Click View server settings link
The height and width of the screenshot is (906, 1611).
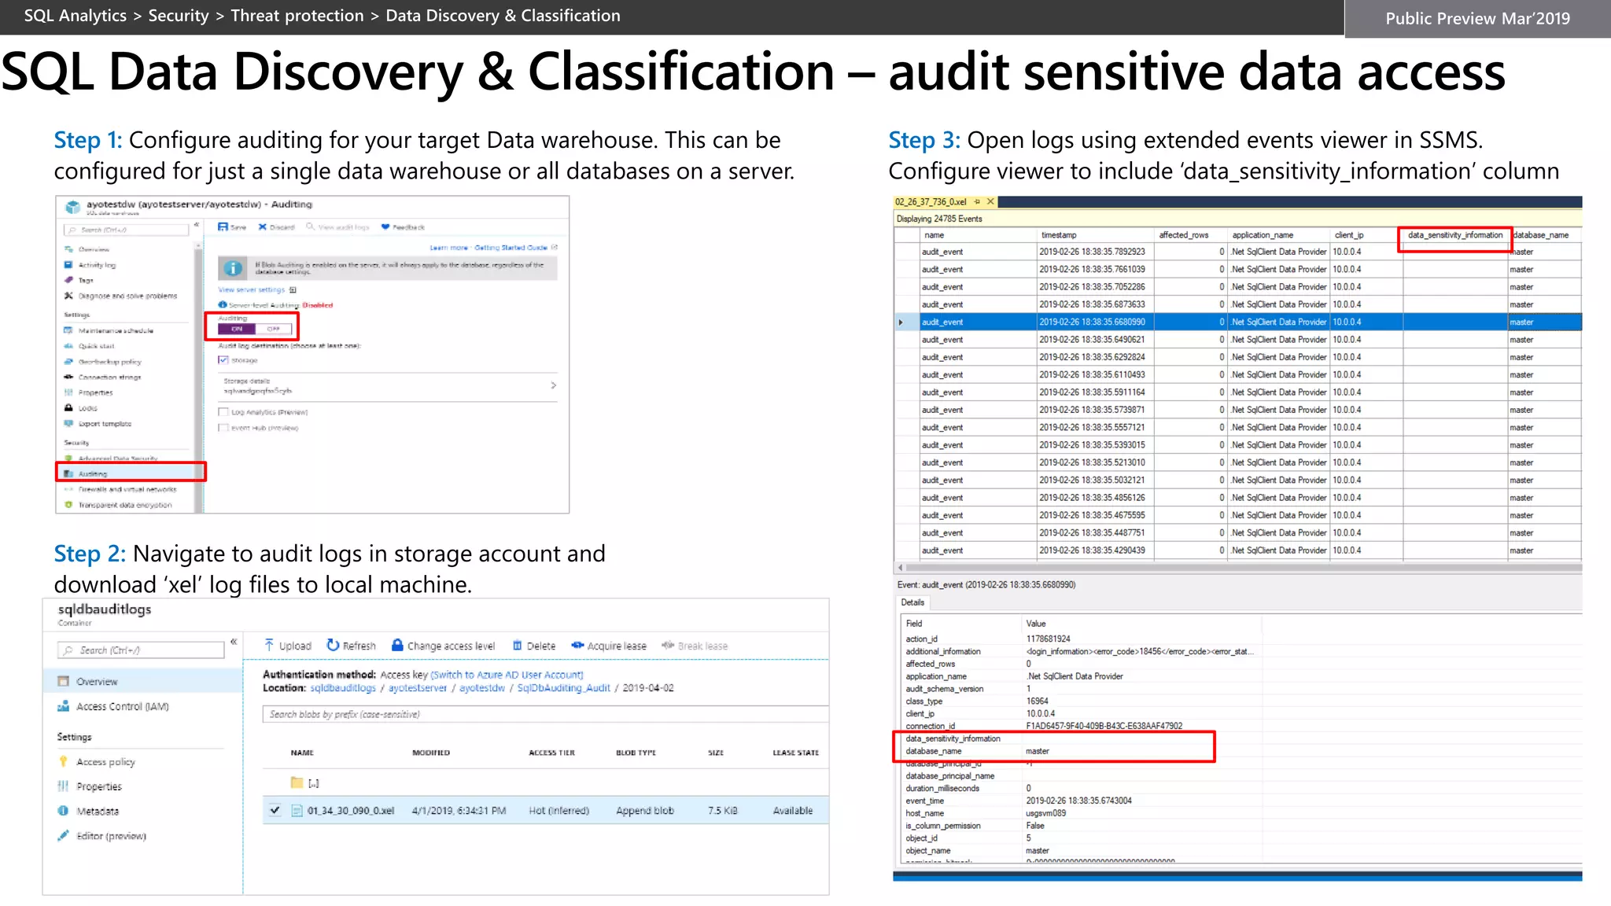pos(251,289)
